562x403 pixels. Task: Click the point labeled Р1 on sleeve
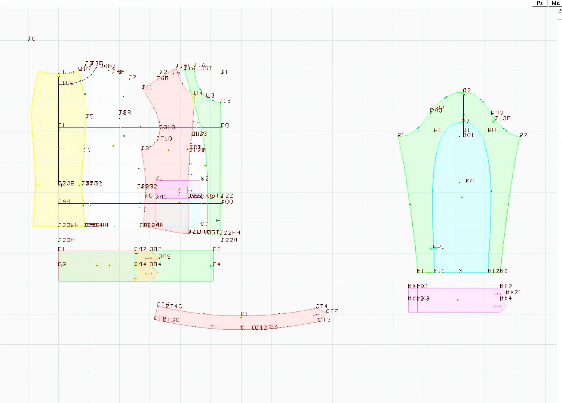[400, 135]
